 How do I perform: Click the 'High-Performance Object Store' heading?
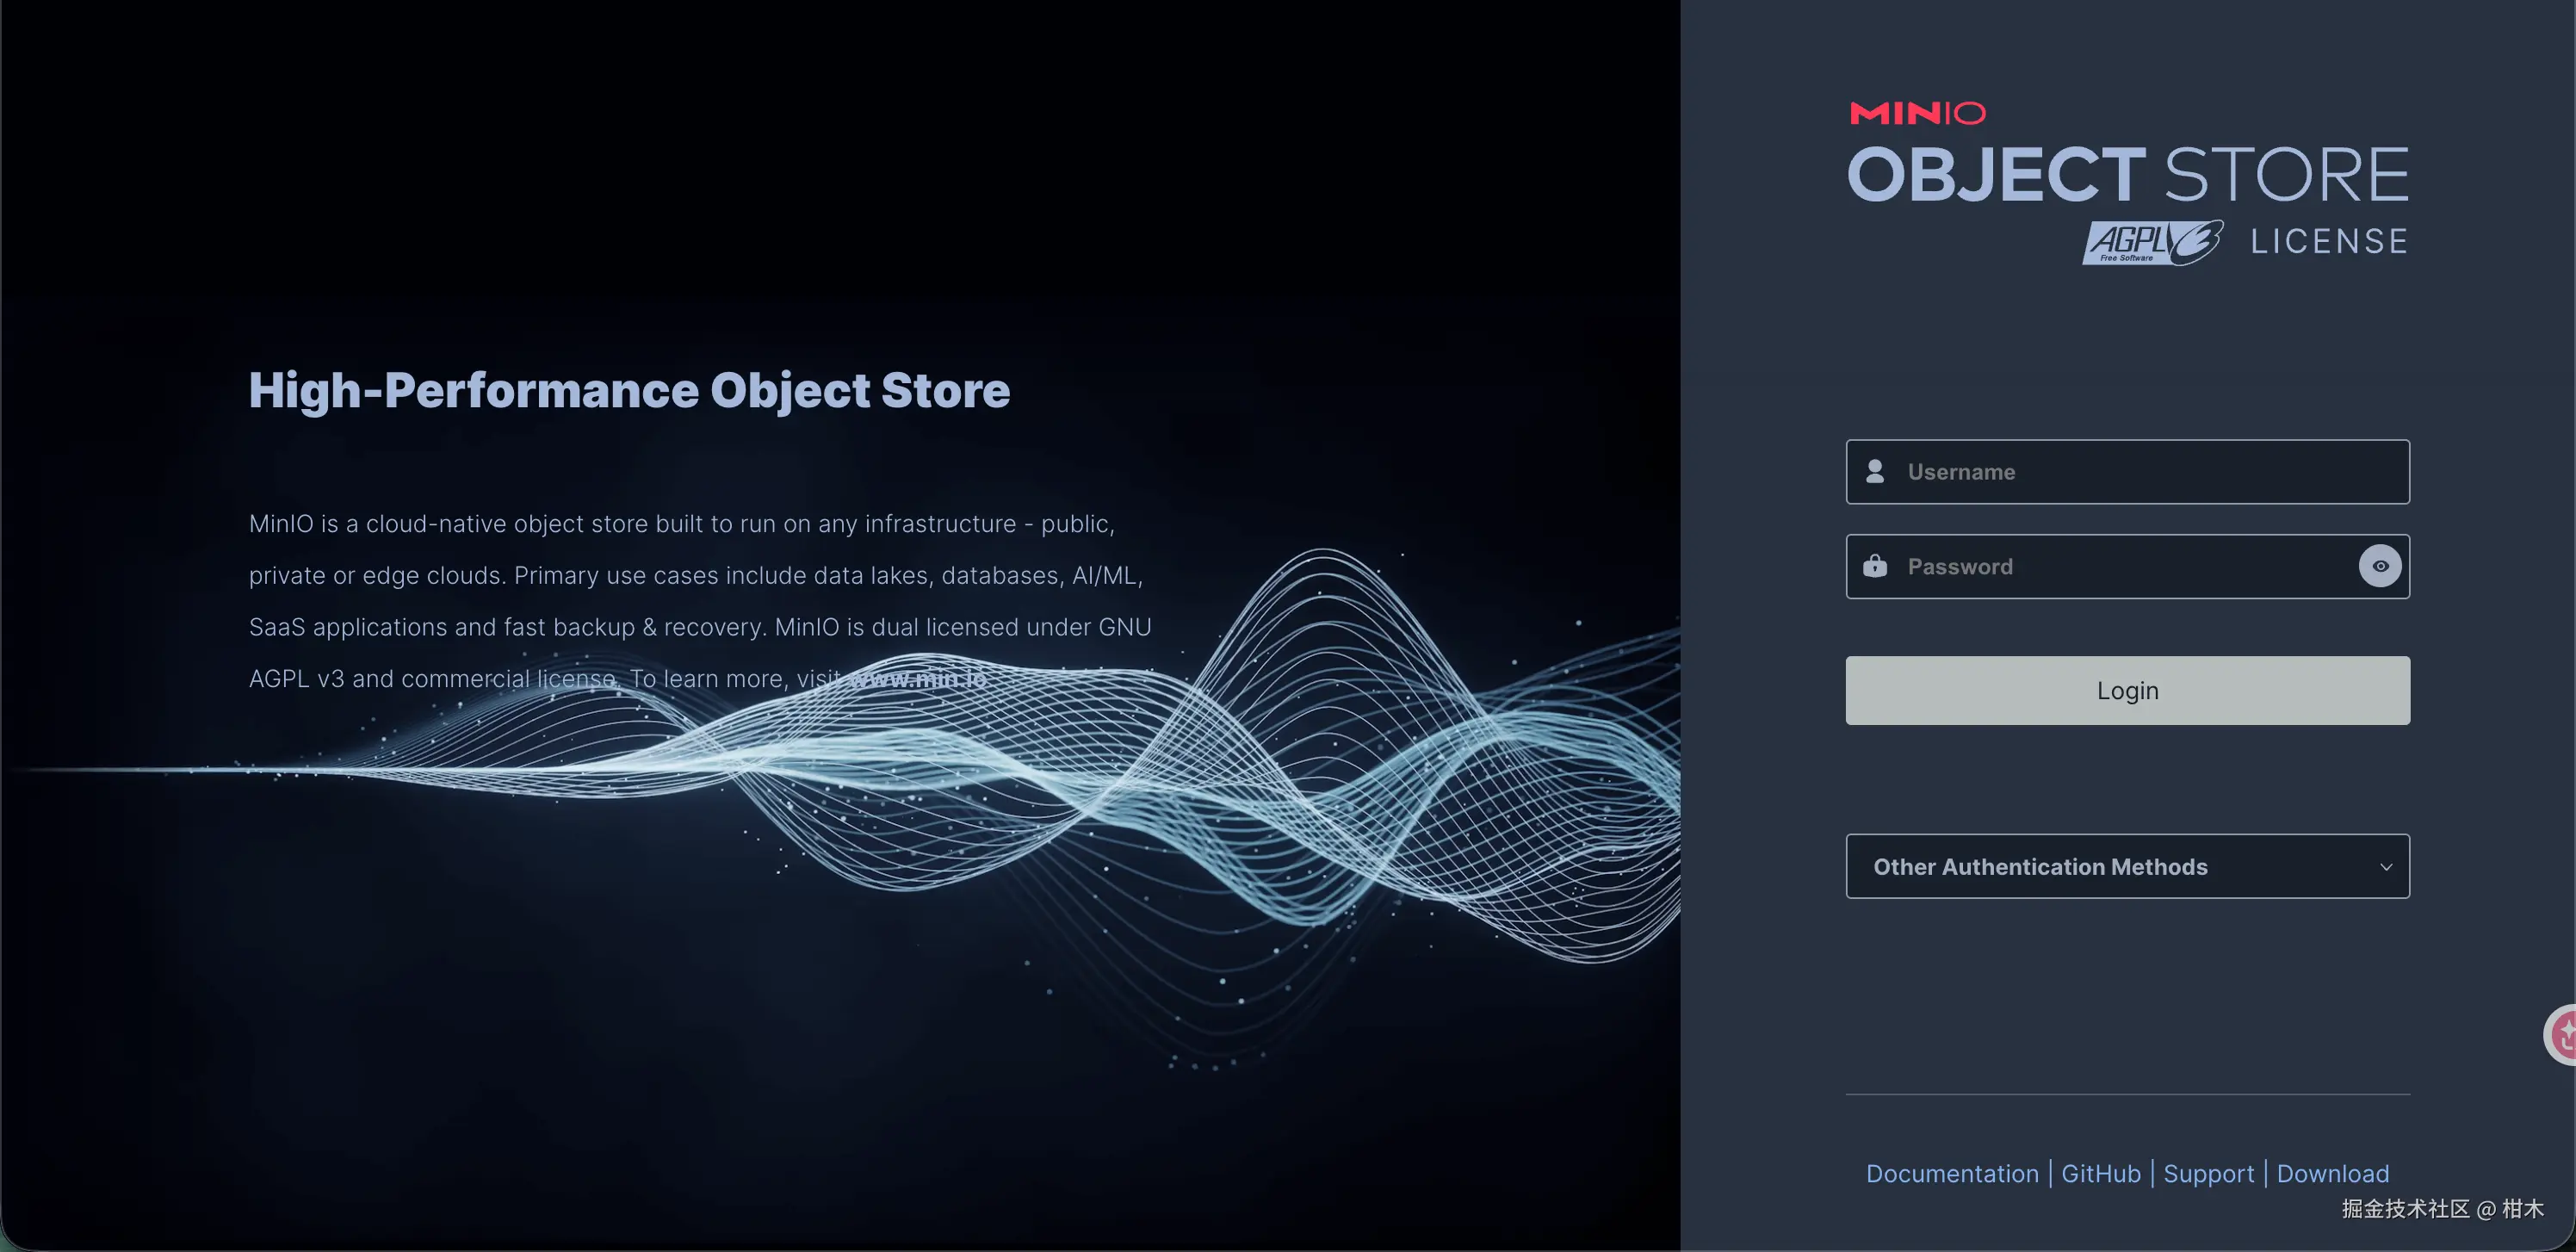(629, 390)
